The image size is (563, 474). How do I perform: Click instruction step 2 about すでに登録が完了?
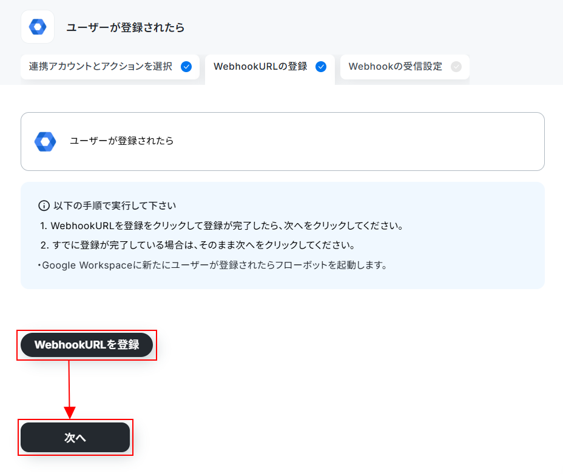[198, 245]
